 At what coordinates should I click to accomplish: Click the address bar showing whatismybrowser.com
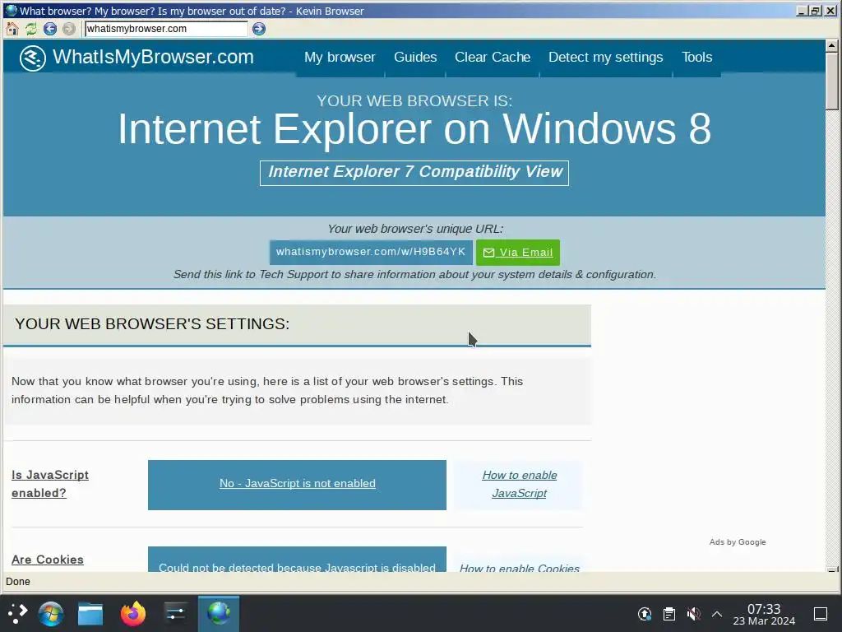coord(166,29)
